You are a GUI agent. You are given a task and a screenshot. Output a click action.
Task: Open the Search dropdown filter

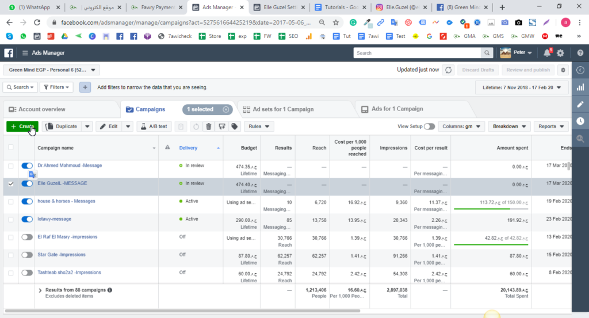pyautogui.click(x=20, y=87)
